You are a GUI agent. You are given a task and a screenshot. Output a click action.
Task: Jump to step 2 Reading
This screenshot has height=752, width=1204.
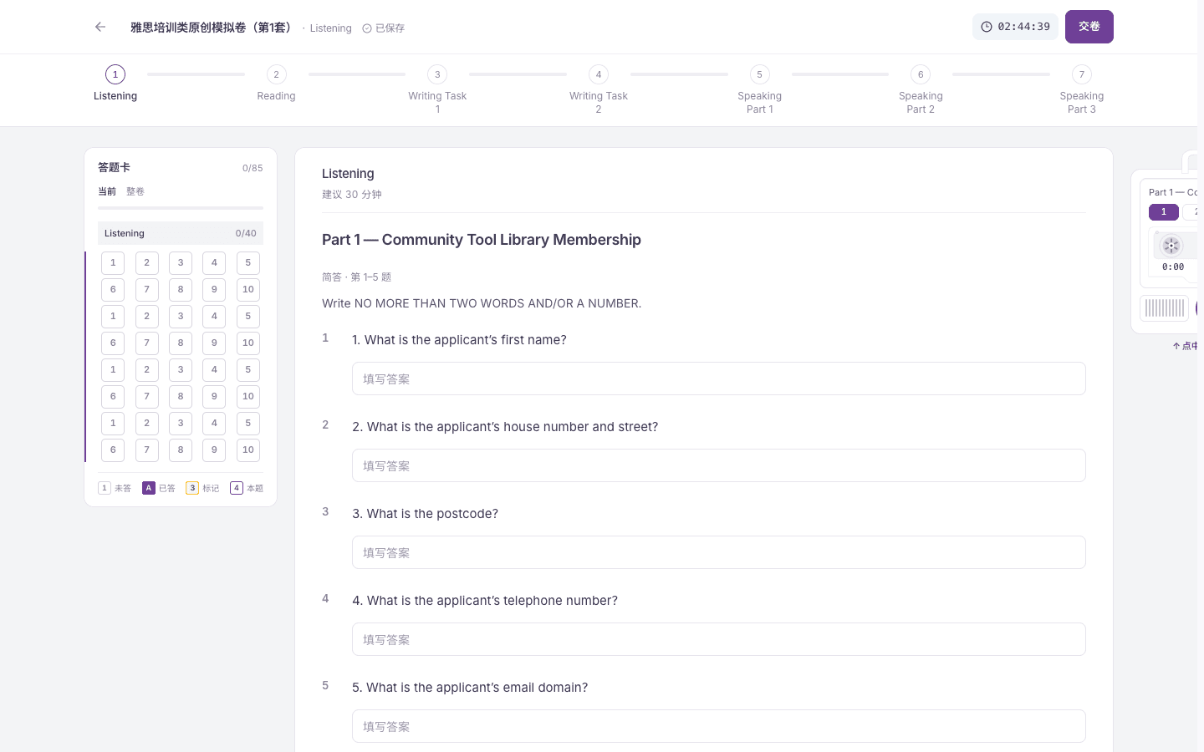(276, 84)
